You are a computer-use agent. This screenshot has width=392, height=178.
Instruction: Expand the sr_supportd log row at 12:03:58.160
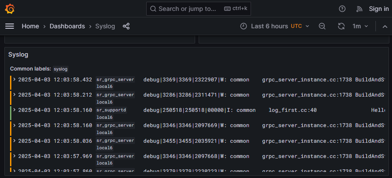point(14,110)
